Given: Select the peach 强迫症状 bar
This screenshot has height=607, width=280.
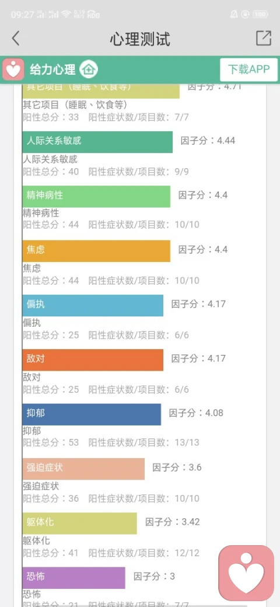Looking at the screenshot, I should (83, 469).
